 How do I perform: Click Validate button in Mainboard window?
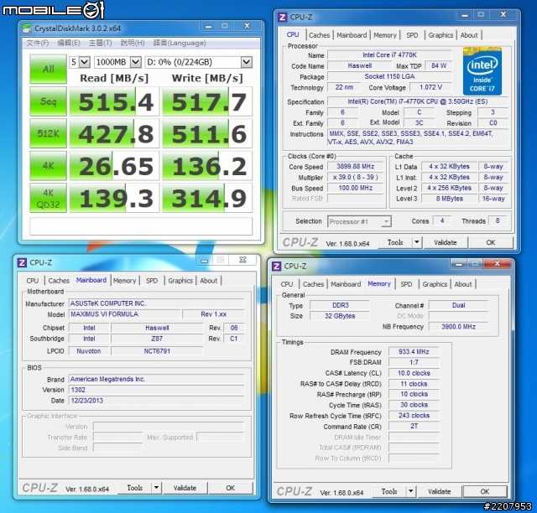click(185, 488)
